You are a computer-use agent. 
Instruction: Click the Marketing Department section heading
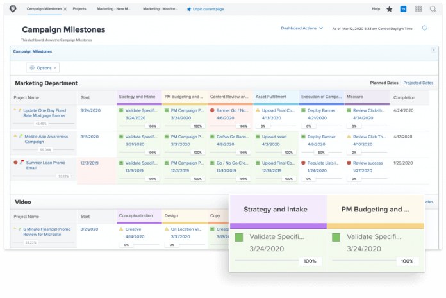pyautogui.click(x=46, y=83)
